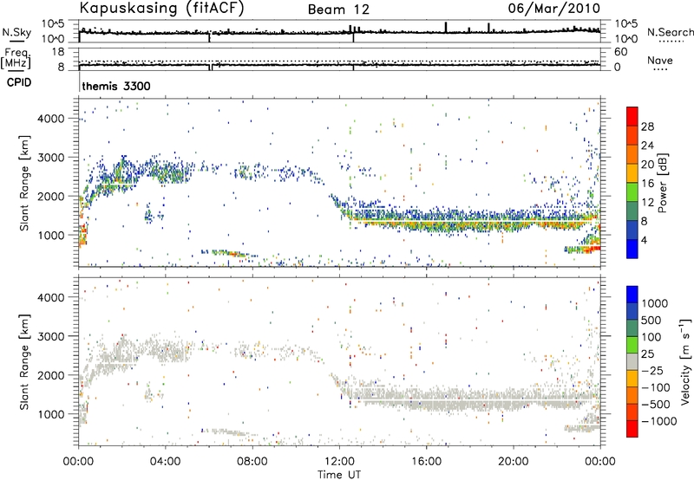Click the 04:00 time axis tick label
694x480 pixels.
click(x=166, y=462)
